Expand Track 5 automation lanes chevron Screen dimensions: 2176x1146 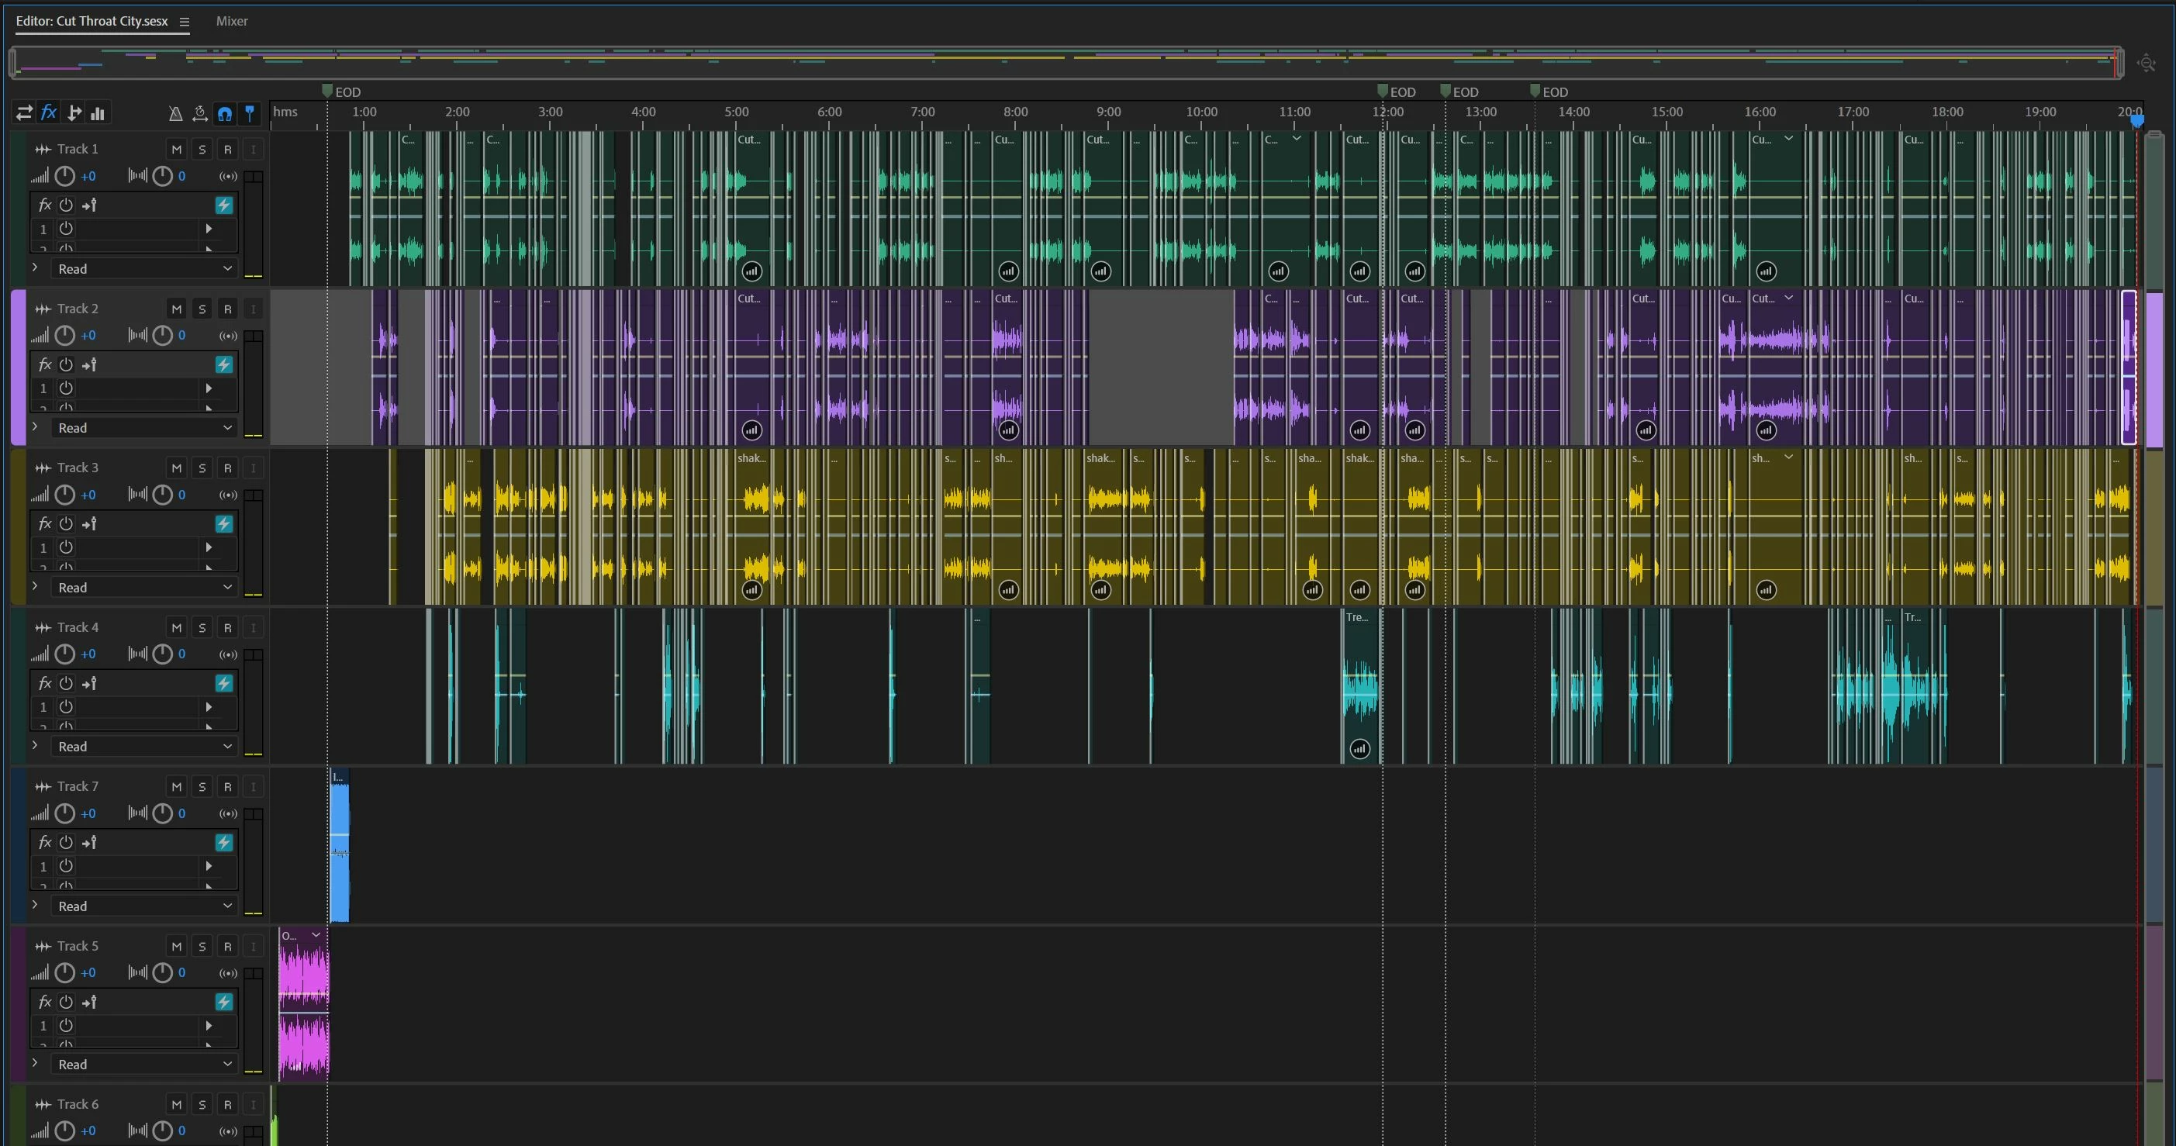point(35,1062)
